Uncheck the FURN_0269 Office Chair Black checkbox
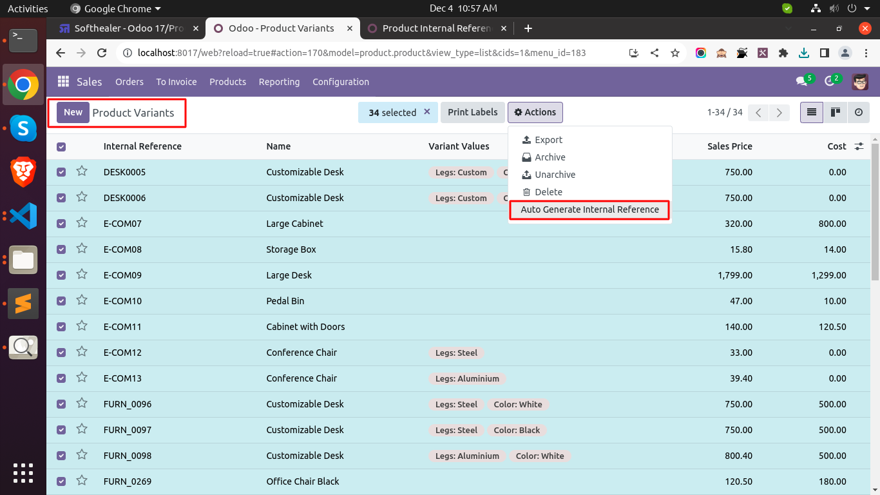880x495 pixels. point(61,481)
